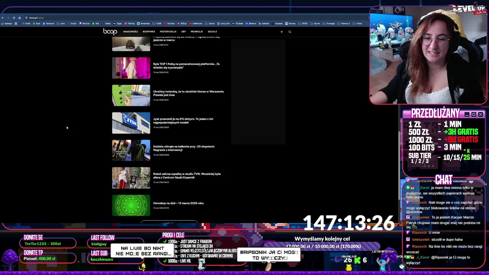
Task: Open the YouTube bookmark
Action: [169, 24]
